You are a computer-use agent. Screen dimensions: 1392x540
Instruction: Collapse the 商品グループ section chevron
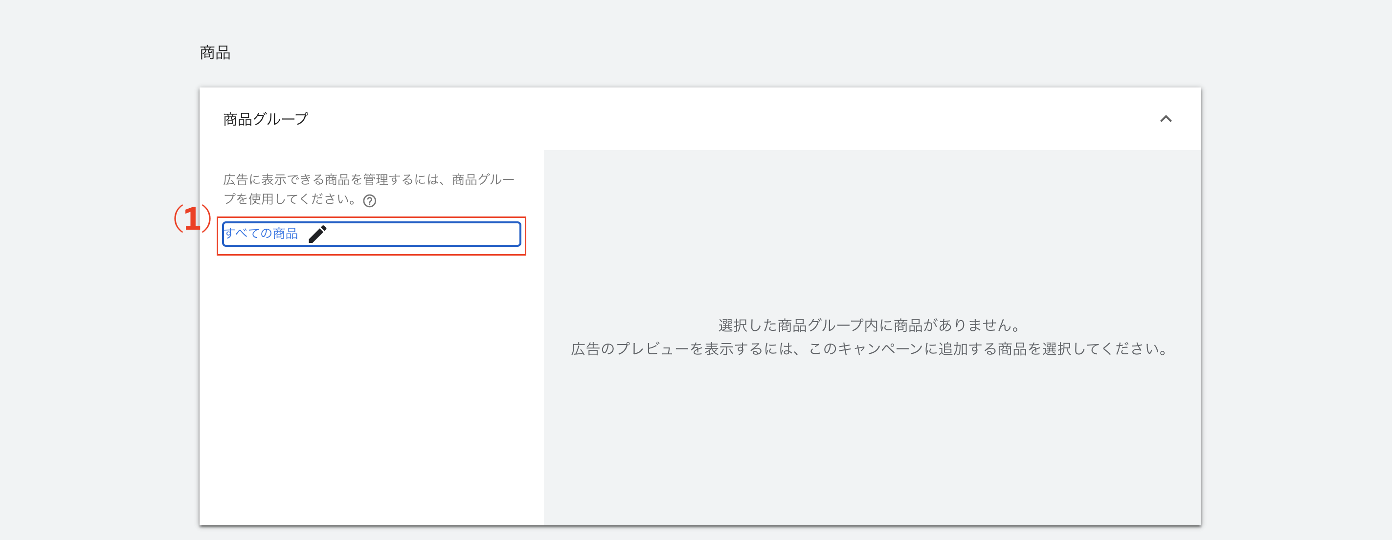point(1166,119)
